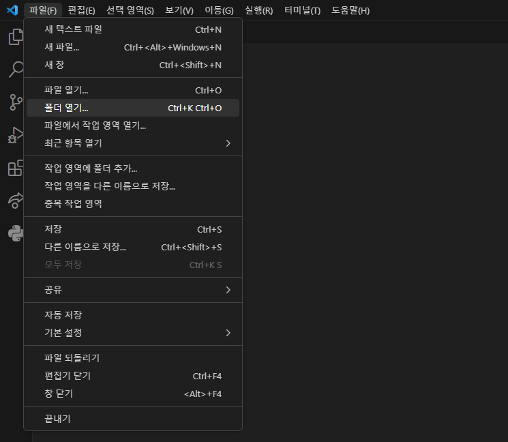Open the 선택 영역(S) menu
This screenshot has height=442, width=508.
point(130,10)
